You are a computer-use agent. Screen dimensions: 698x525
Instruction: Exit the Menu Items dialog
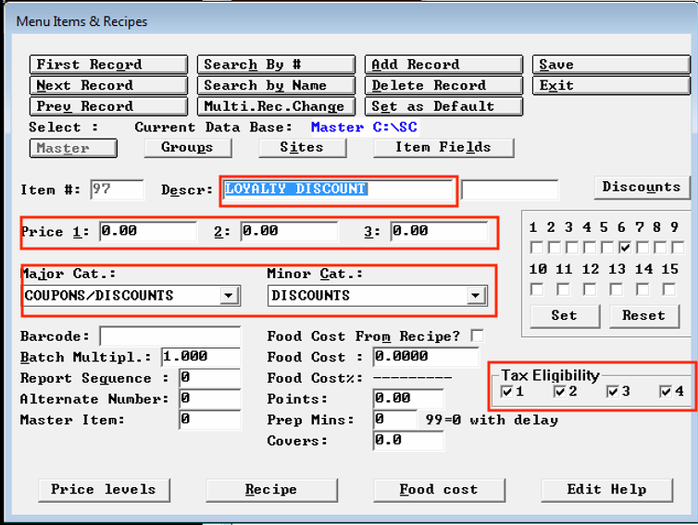611,85
